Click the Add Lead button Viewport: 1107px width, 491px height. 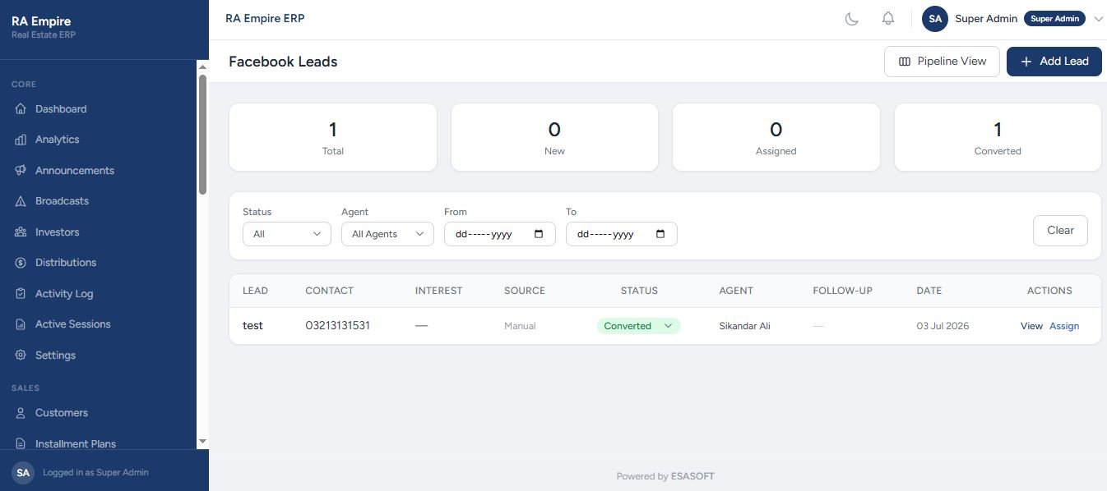[x=1054, y=62]
